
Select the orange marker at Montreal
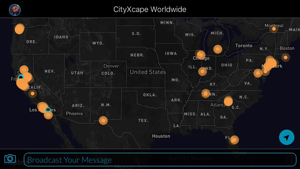[274, 29]
